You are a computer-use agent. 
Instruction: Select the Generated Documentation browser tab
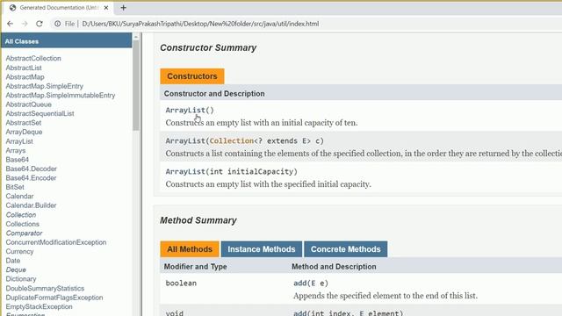[x=59, y=8]
